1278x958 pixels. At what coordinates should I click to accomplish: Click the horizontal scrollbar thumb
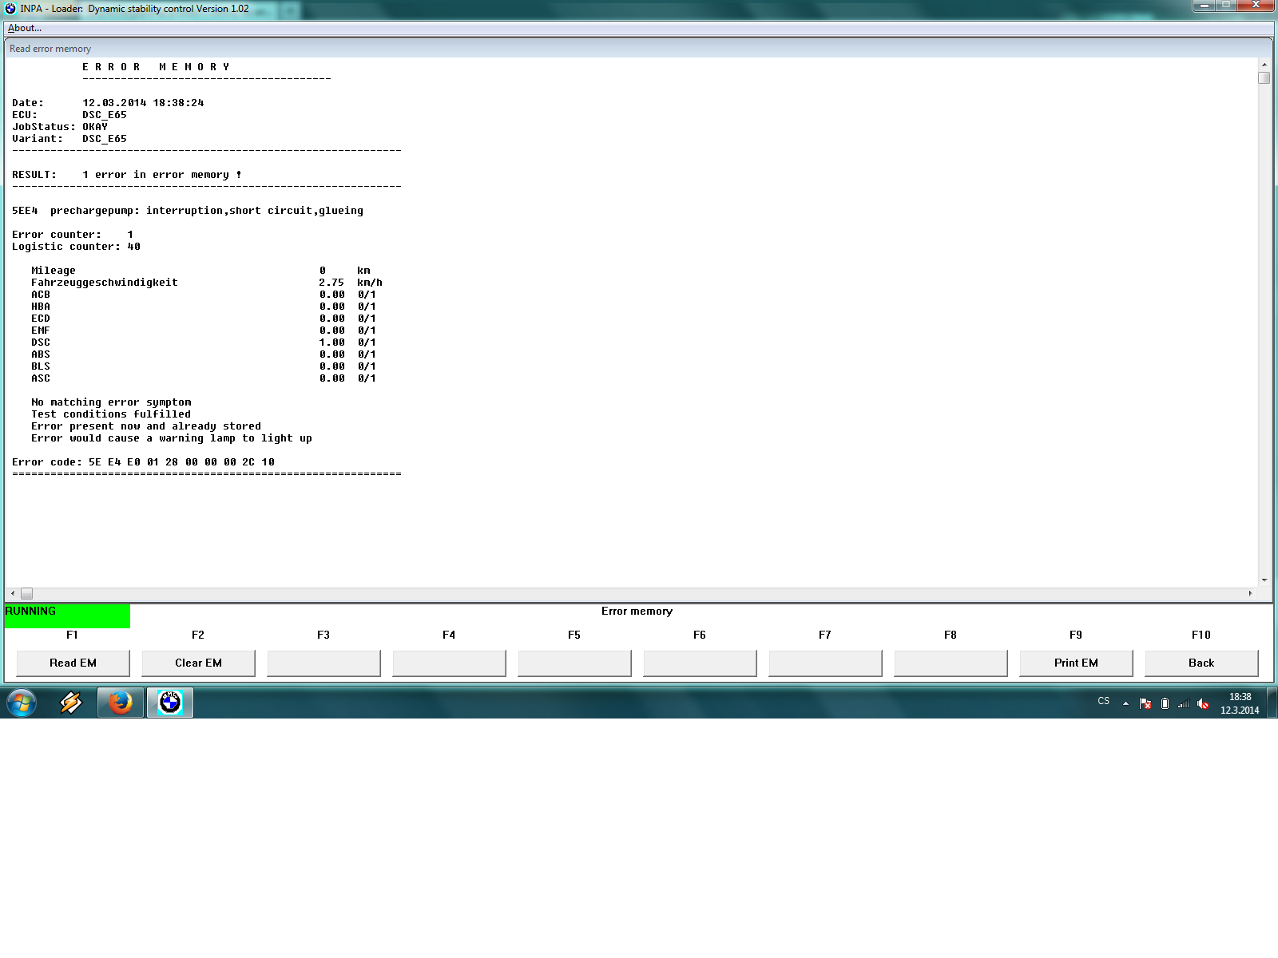point(26,593)
